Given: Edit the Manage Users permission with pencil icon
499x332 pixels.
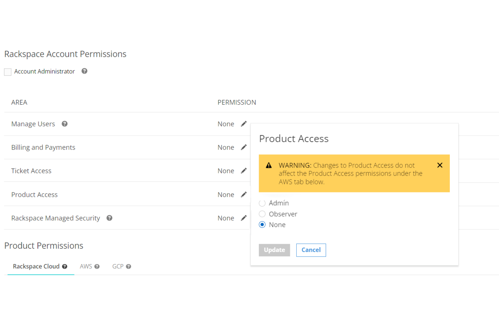Looking at the screenshot, I should click(x=243, y=124).
